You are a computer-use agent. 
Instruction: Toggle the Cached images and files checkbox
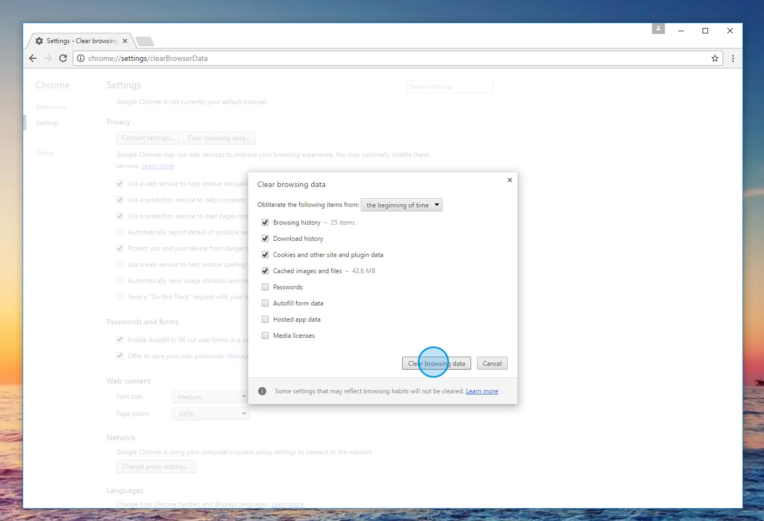(265, 271)
